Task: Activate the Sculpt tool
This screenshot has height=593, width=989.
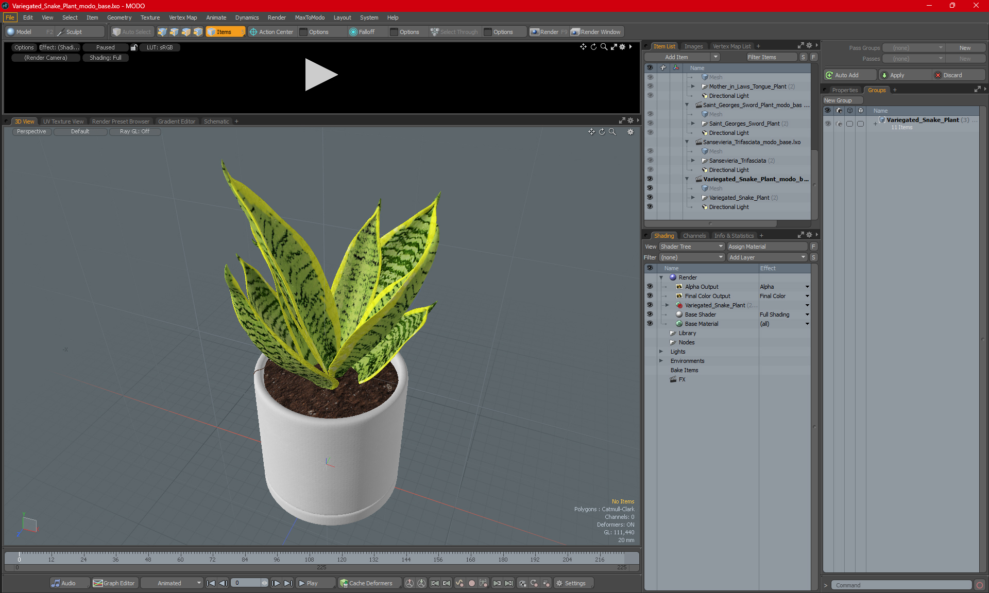Action: [74, 32]
